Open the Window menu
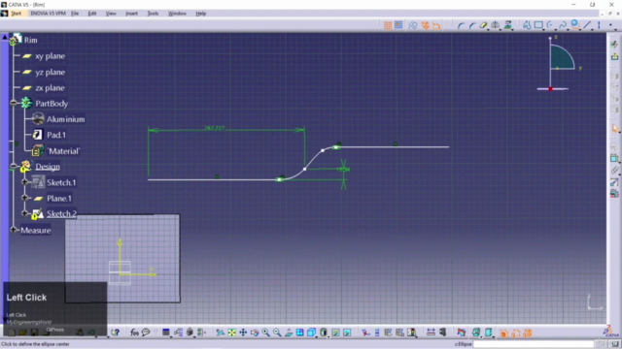Image resolution: width=622 pixels, height=349 pixels. tap(177, 14)
